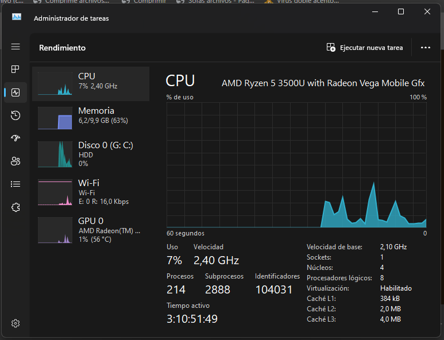444x340 pixels.
Task: Click the 214 Procesos value
Action: click(x=176, y=289)
